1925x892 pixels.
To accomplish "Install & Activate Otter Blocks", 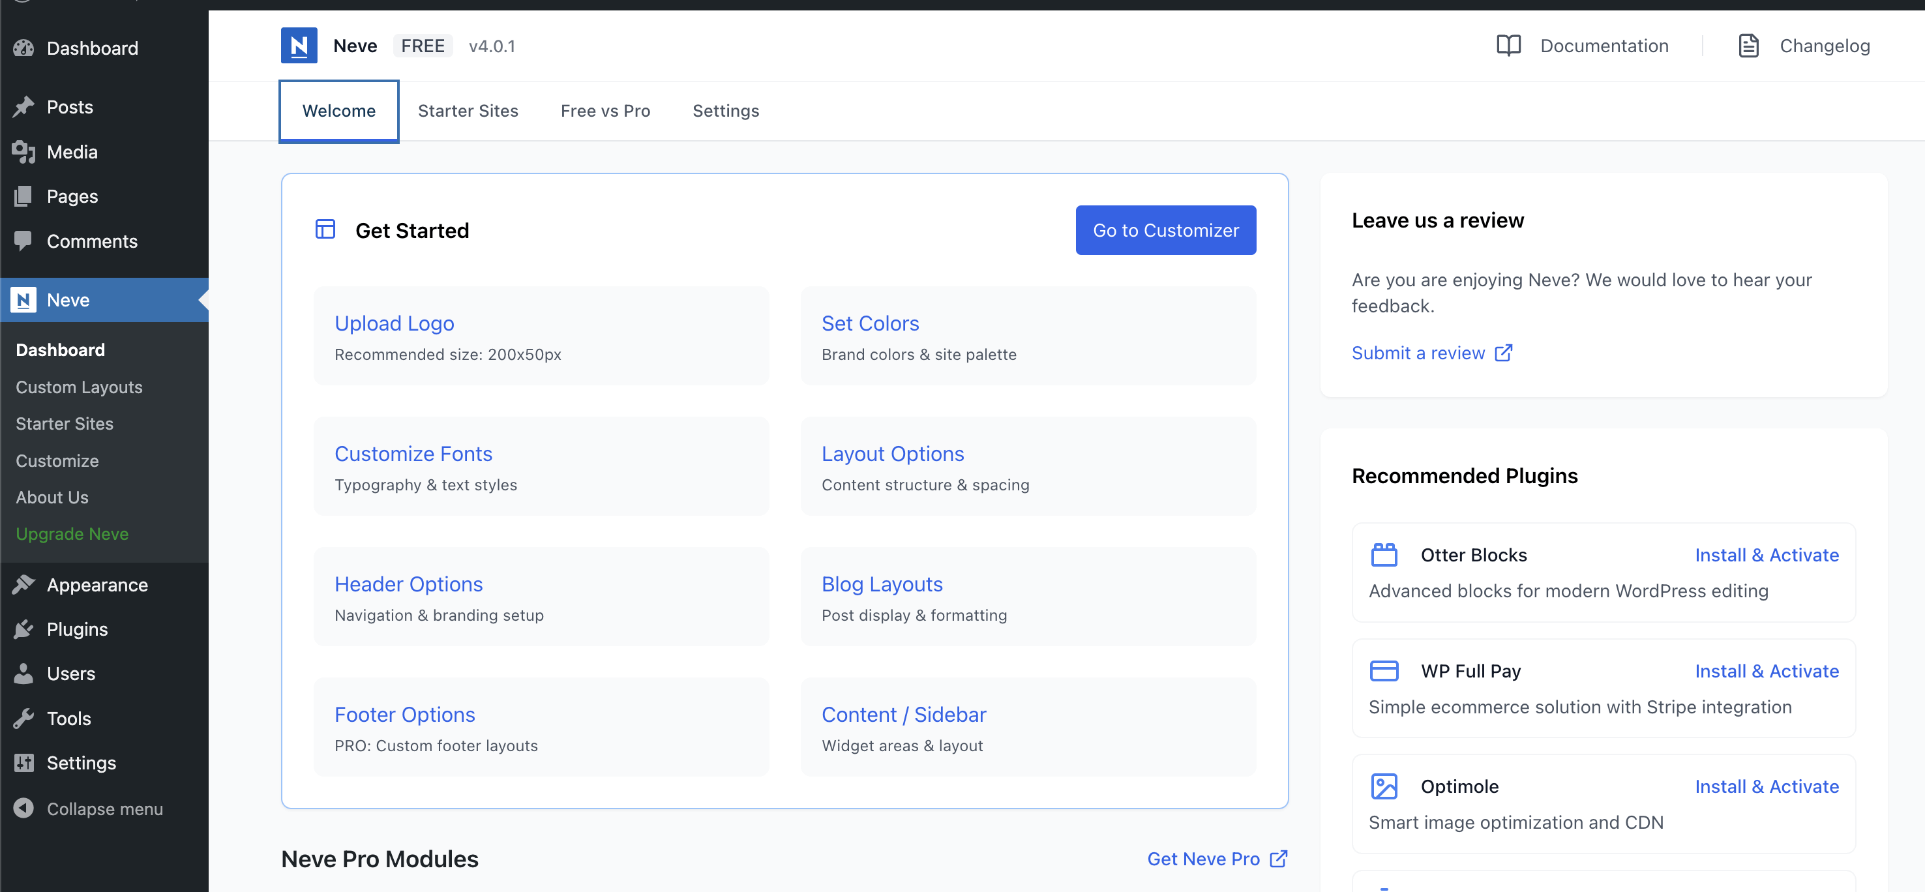I will point(1766,554).
